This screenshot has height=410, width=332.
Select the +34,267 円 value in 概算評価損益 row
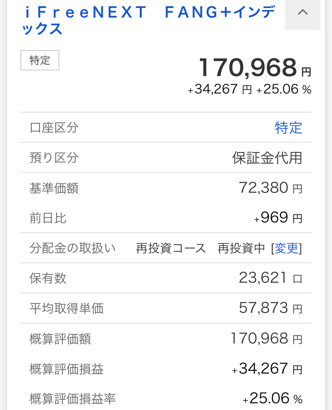point(267,369)
